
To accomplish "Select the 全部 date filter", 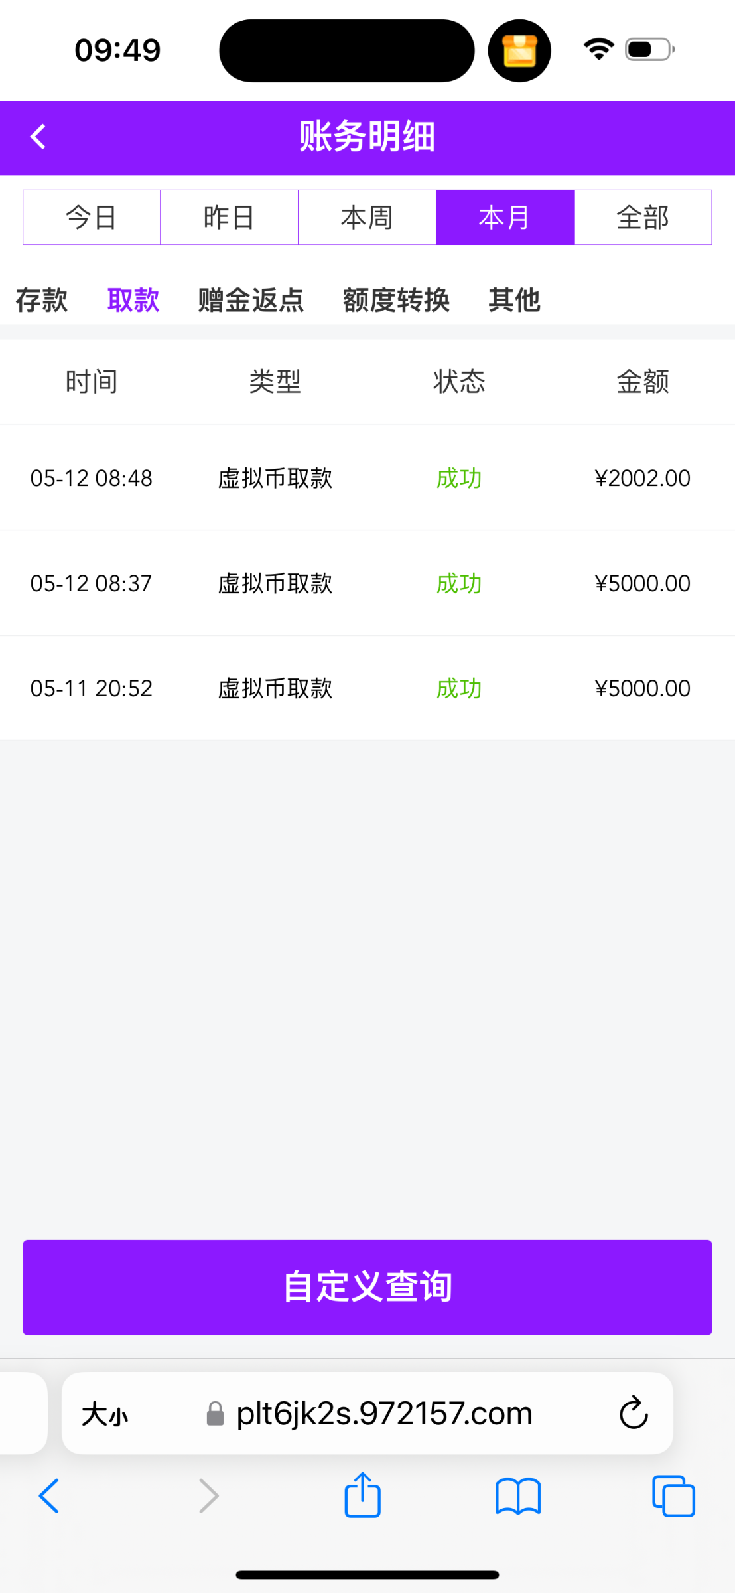I will pyautogui.click(x=642, y=218).
